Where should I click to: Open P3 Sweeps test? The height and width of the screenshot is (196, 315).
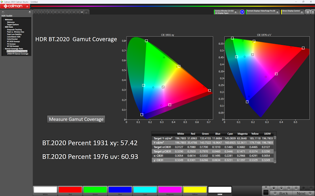click(11, 44)
